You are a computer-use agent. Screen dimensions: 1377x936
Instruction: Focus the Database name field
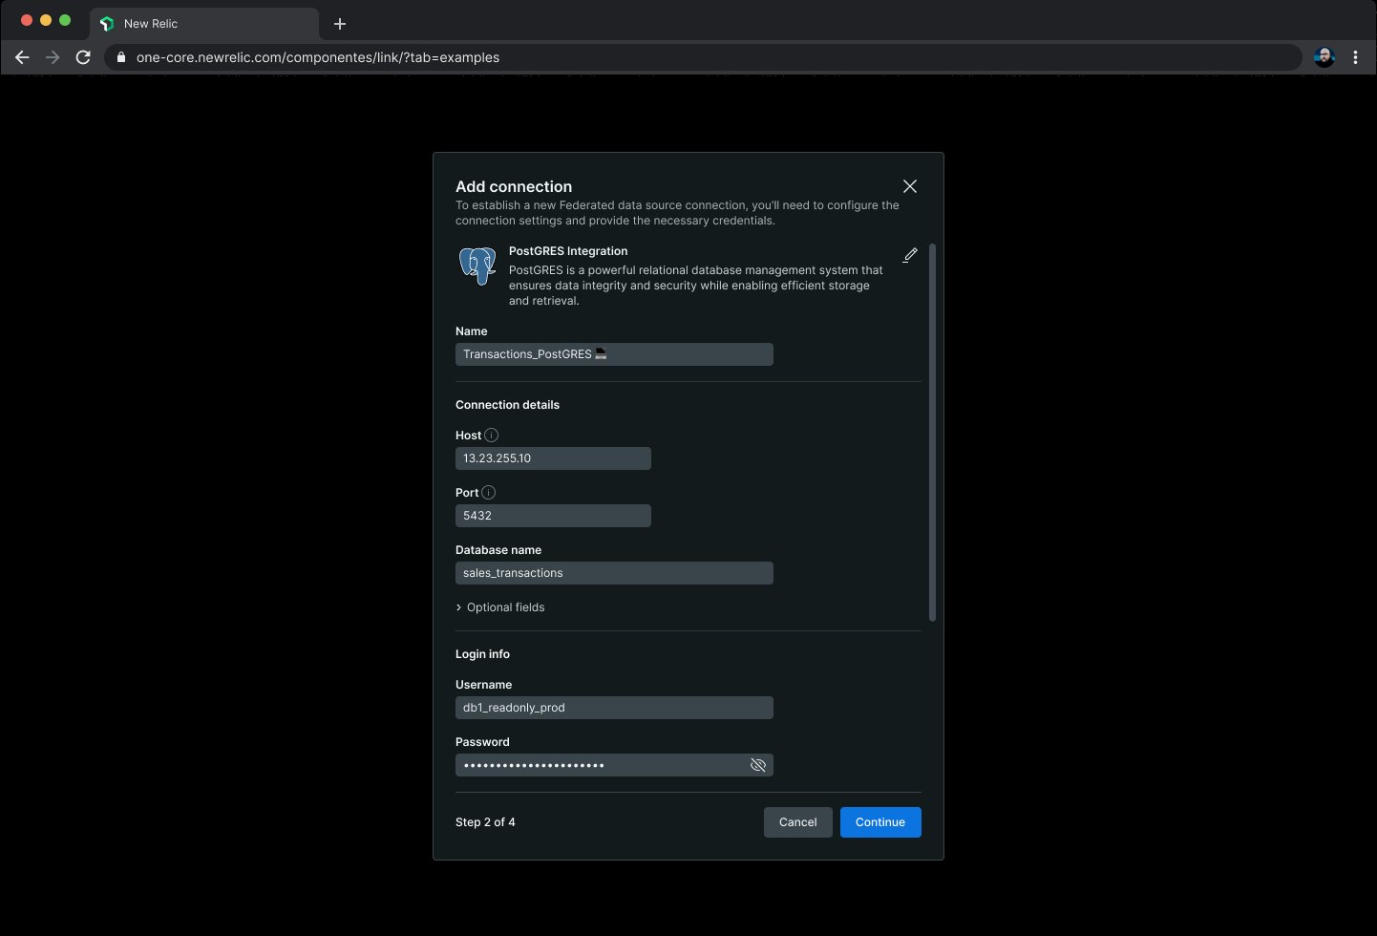(x=614, y=573)
